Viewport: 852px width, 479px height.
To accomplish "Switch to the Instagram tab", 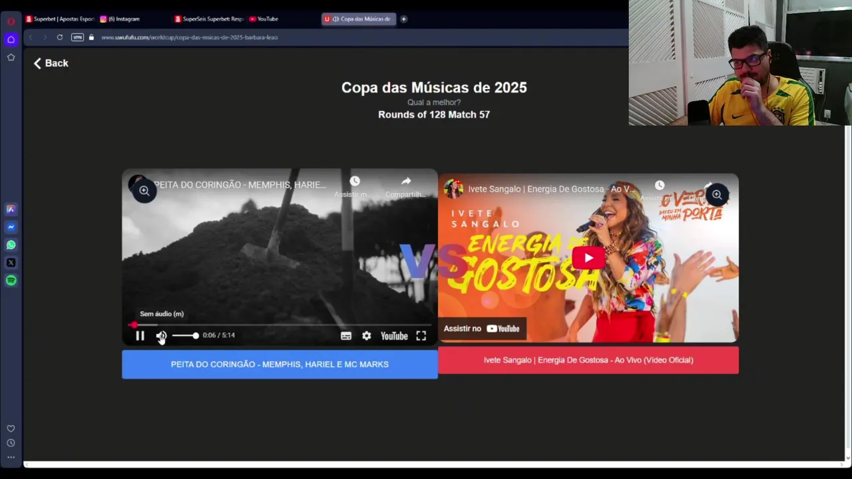I will pos(120,19).
